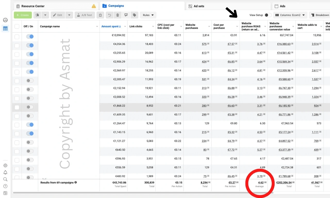Click the 6.30 ROAS value cell

(262, 124)
